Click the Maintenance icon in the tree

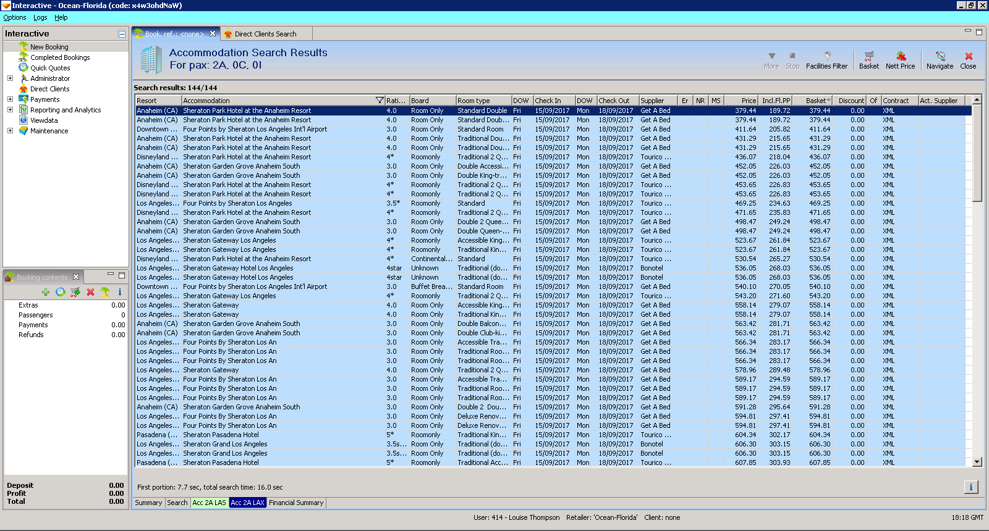coord(23,130)
